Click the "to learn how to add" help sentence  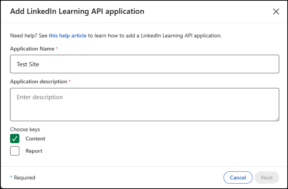click(x=154, y=35)
